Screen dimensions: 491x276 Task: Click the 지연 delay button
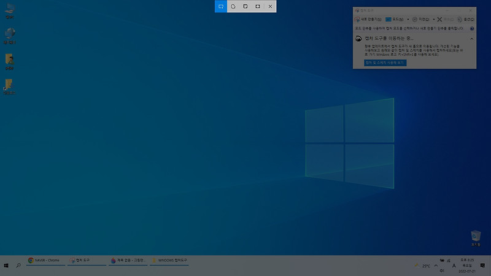421,20
